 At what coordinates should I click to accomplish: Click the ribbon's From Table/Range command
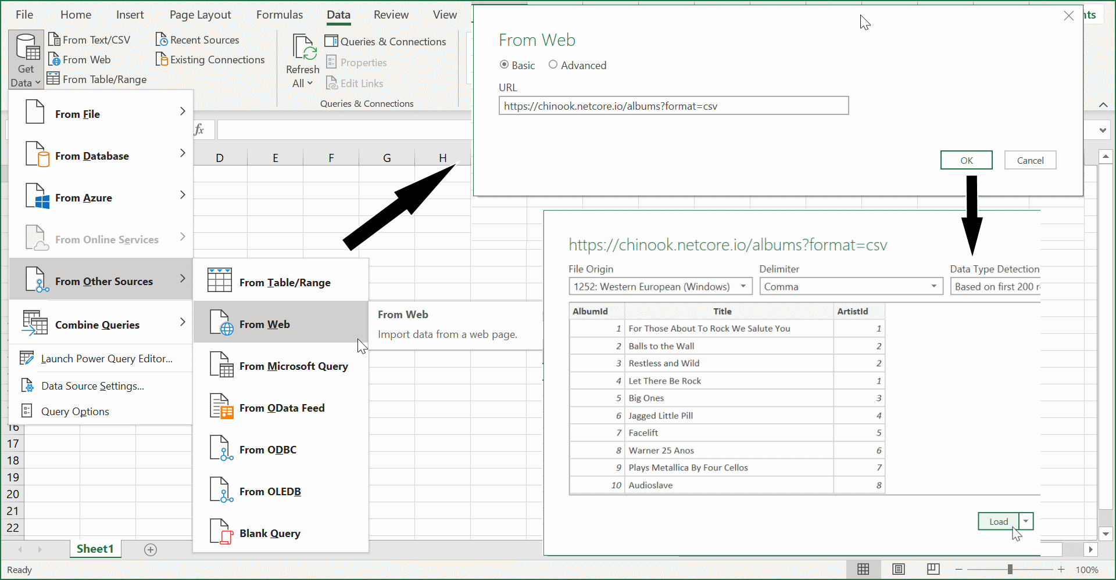(x=97, y=79)
